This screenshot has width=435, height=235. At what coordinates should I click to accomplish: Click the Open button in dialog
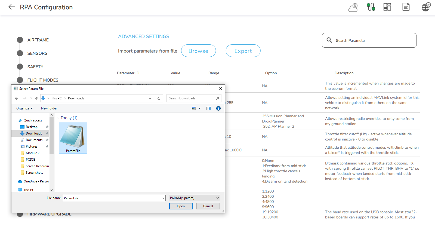click(181, 206)
